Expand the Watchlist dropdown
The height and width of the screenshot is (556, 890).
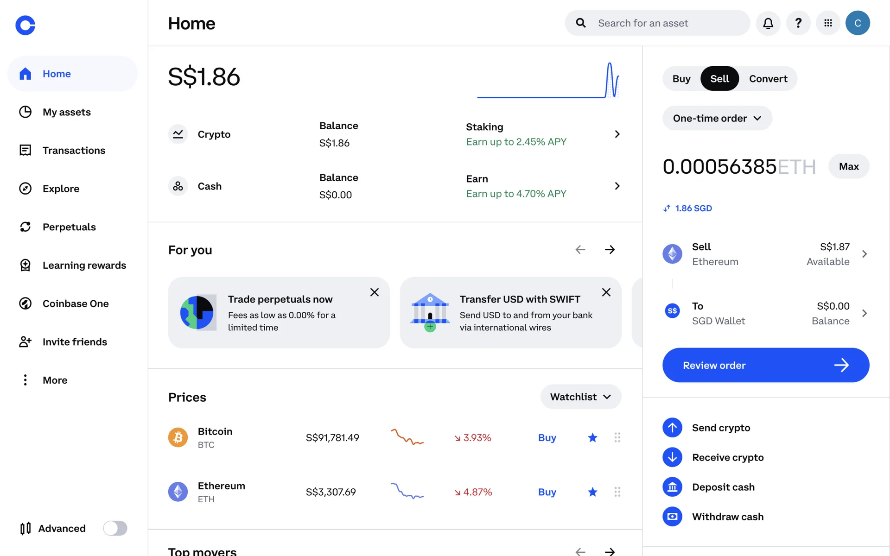580,397
